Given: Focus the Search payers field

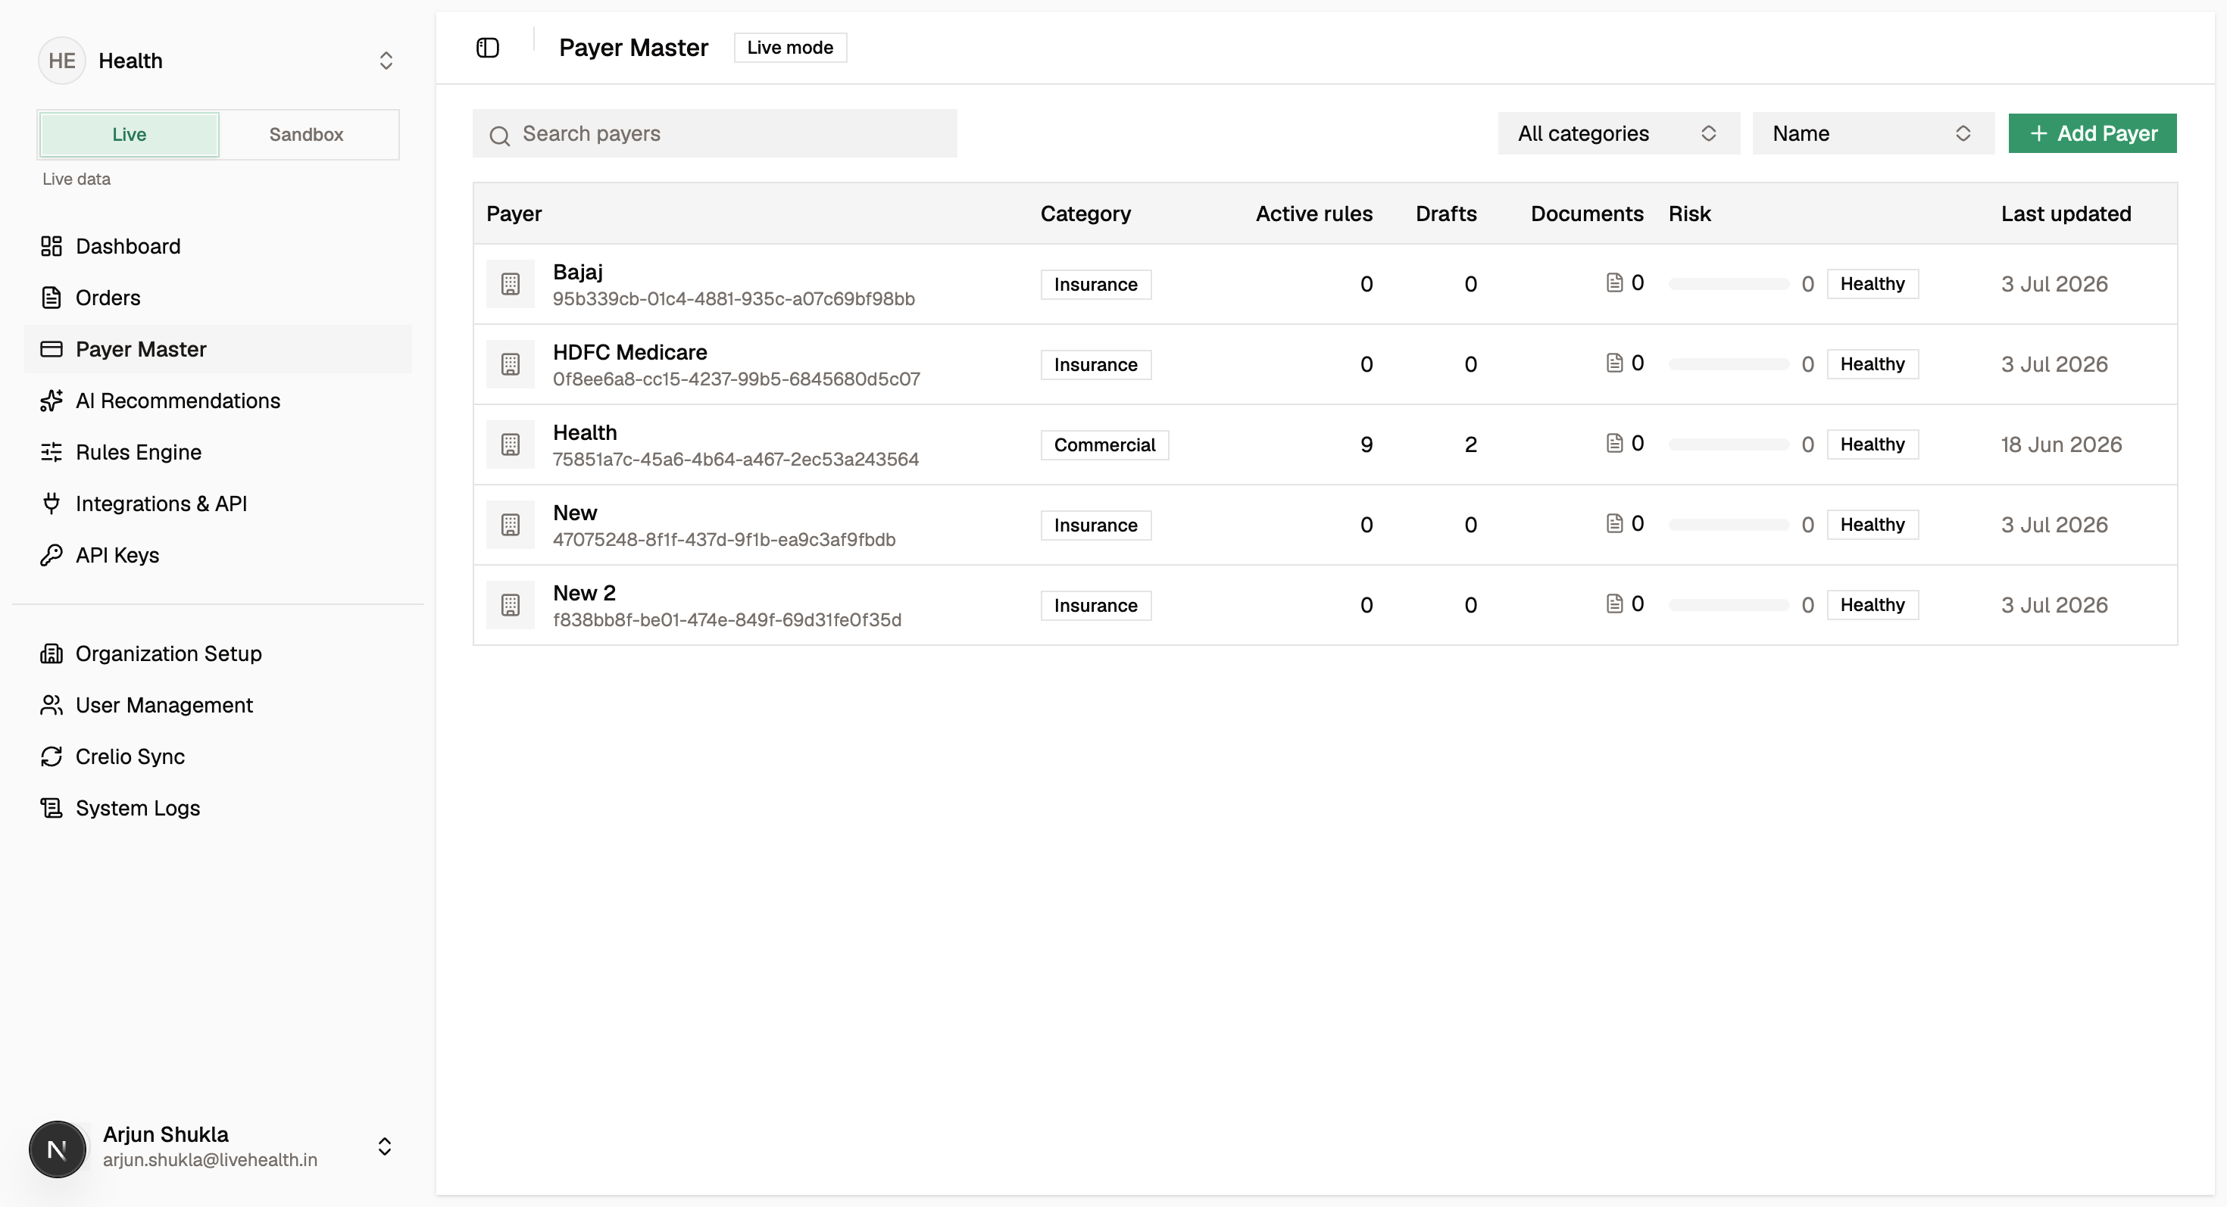Looking at the screenshot, I should click(714, 133).
